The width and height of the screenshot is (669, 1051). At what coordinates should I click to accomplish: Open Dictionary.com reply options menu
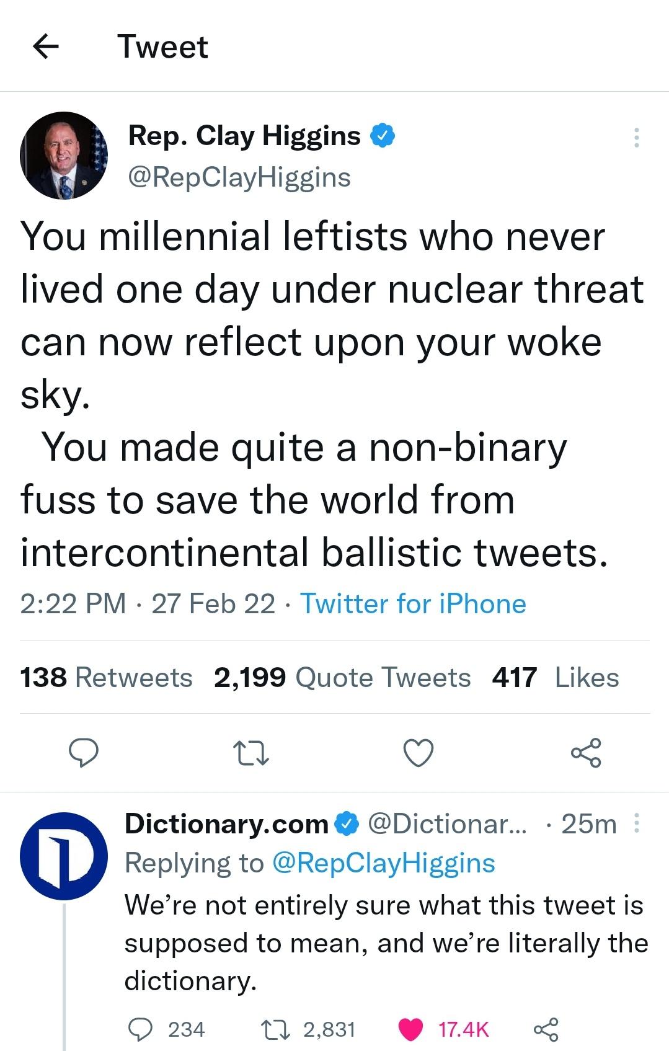tap(636, 824)
